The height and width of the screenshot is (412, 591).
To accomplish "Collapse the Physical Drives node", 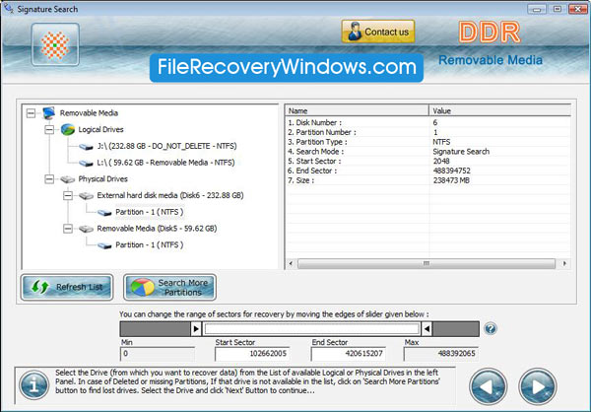I will point(49,178).
